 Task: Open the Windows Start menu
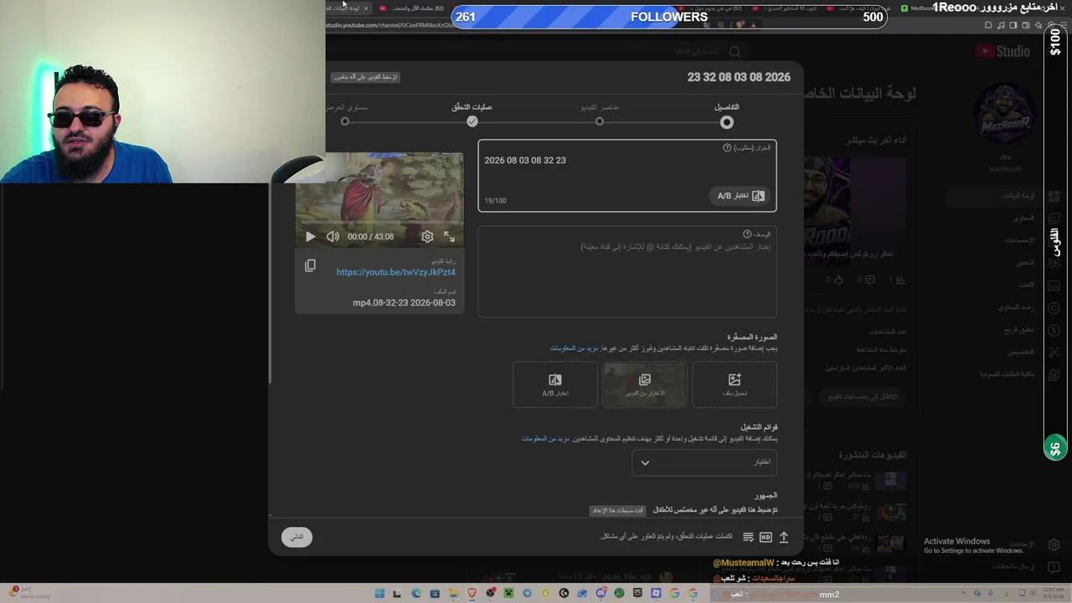click(x=379, y=594)
